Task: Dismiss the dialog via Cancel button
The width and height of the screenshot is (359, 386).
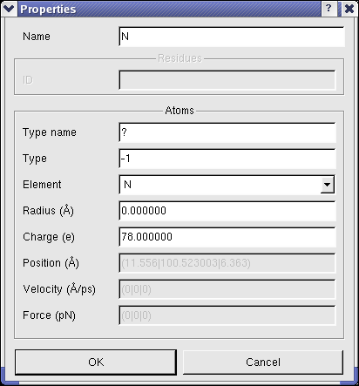Action: pos(263,362)
